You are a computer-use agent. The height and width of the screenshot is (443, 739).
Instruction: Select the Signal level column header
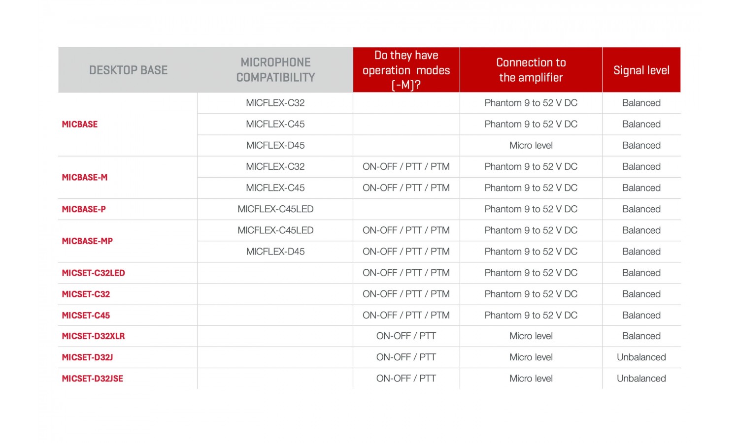(x=641, y=70)
